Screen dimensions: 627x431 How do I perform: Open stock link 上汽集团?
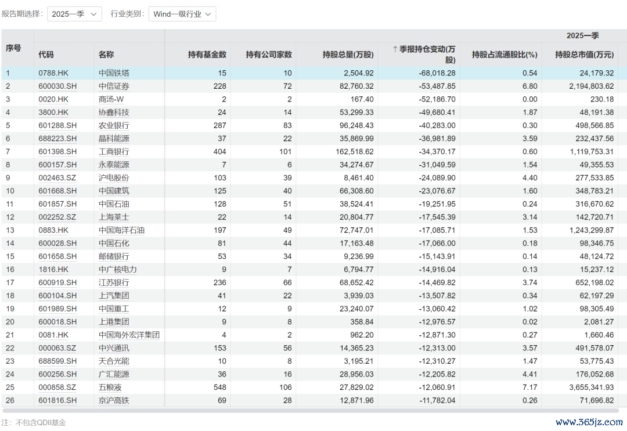114,296
